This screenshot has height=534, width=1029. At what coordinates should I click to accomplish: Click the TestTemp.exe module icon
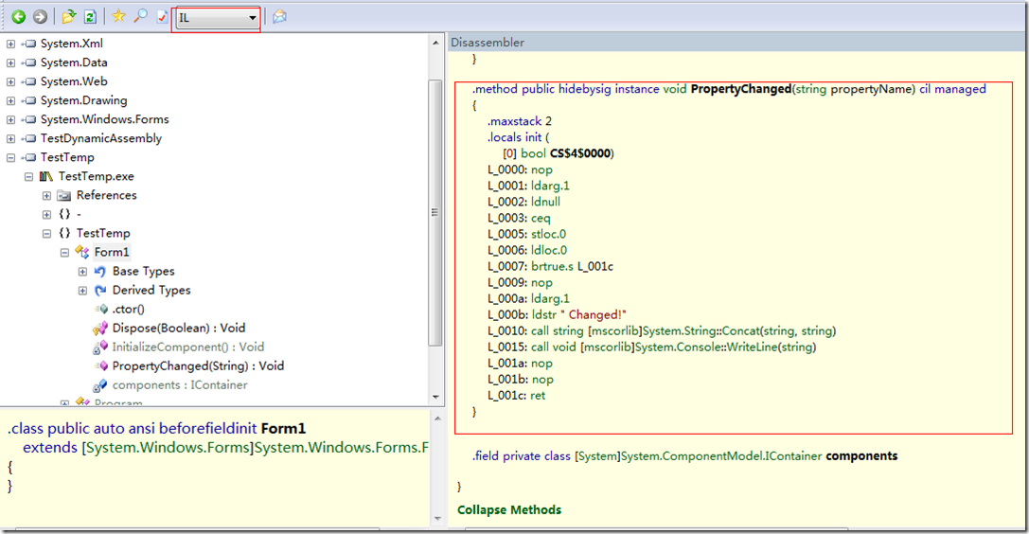pyautogui.click(x=46, y=176)
